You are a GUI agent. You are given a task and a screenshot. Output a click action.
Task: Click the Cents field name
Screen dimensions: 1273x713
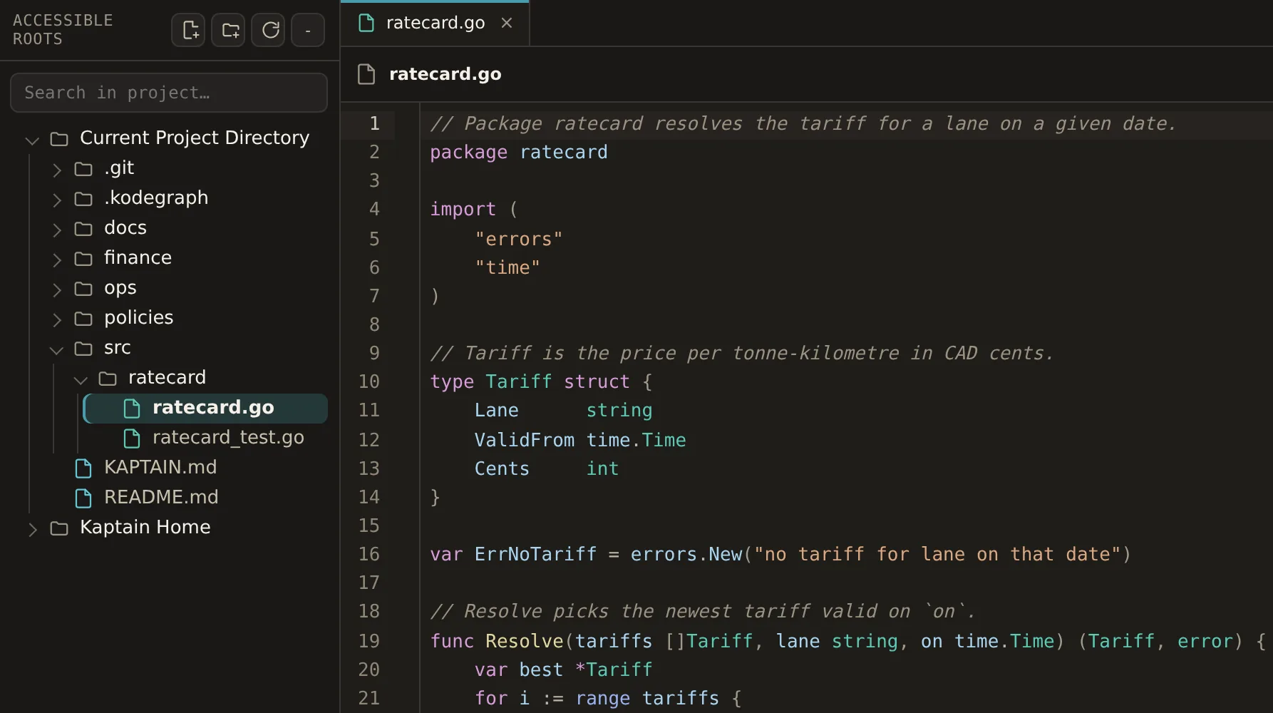coord(502,468)
